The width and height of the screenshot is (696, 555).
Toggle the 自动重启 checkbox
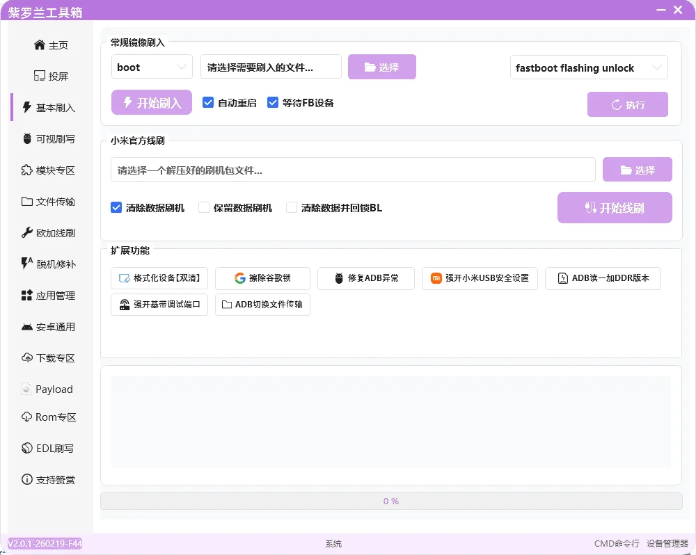point(207,102)
